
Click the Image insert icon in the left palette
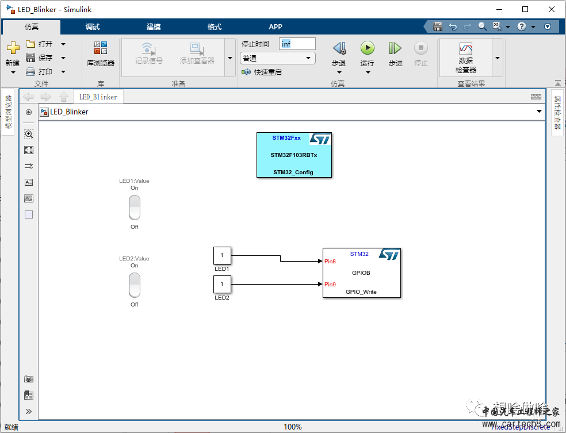click(x=29, y=198)
